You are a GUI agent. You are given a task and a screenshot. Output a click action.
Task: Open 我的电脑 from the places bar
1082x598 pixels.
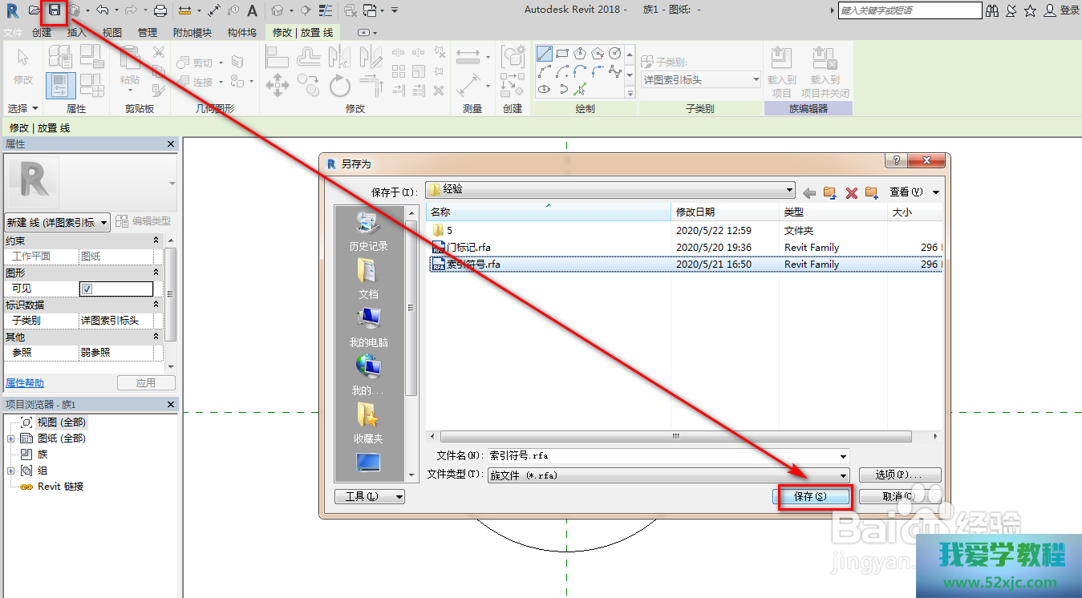368,326
